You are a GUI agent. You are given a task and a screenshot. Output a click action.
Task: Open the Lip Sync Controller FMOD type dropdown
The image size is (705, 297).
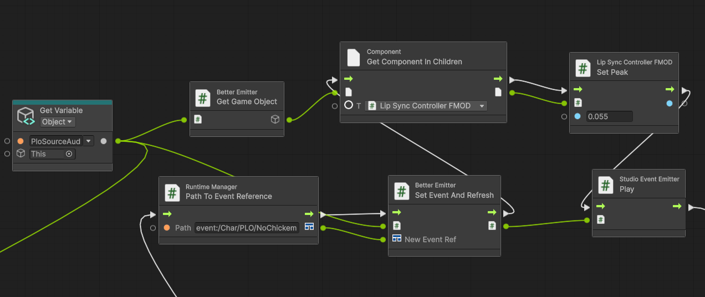[482, 105]
